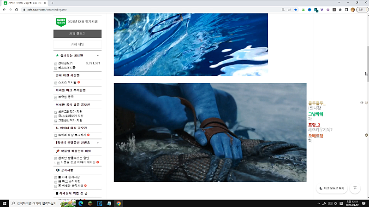369x207 pixels.
Task: Open Google Chrome from the taskbar
Action: coord(119,203)
